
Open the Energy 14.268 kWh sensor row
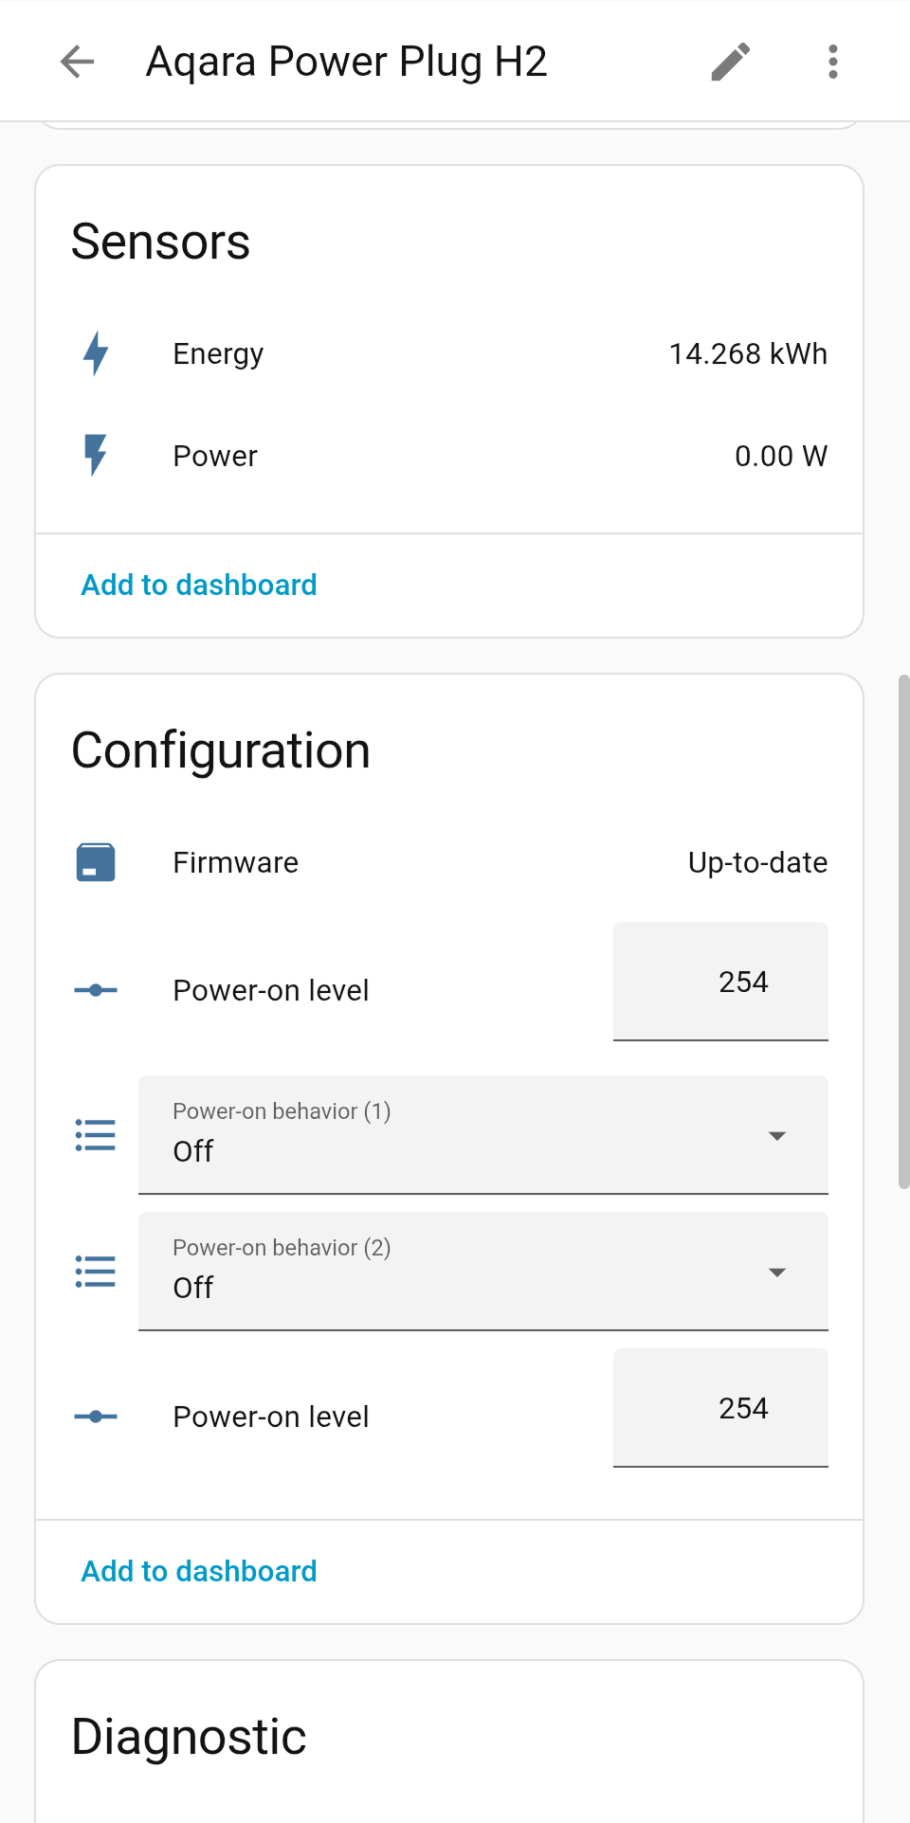(x=449, y=353)
